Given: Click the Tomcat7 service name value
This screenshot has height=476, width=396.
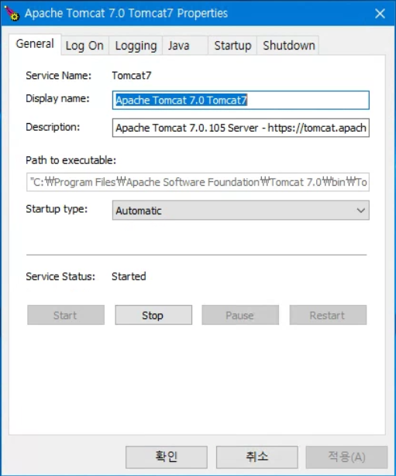Looking at the screenshot, I should point(131,75).
